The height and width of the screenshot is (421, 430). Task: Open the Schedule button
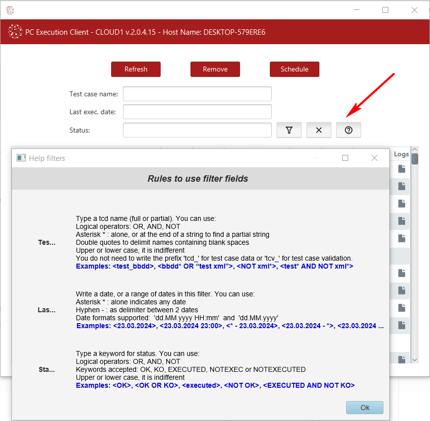pos(295,69)
